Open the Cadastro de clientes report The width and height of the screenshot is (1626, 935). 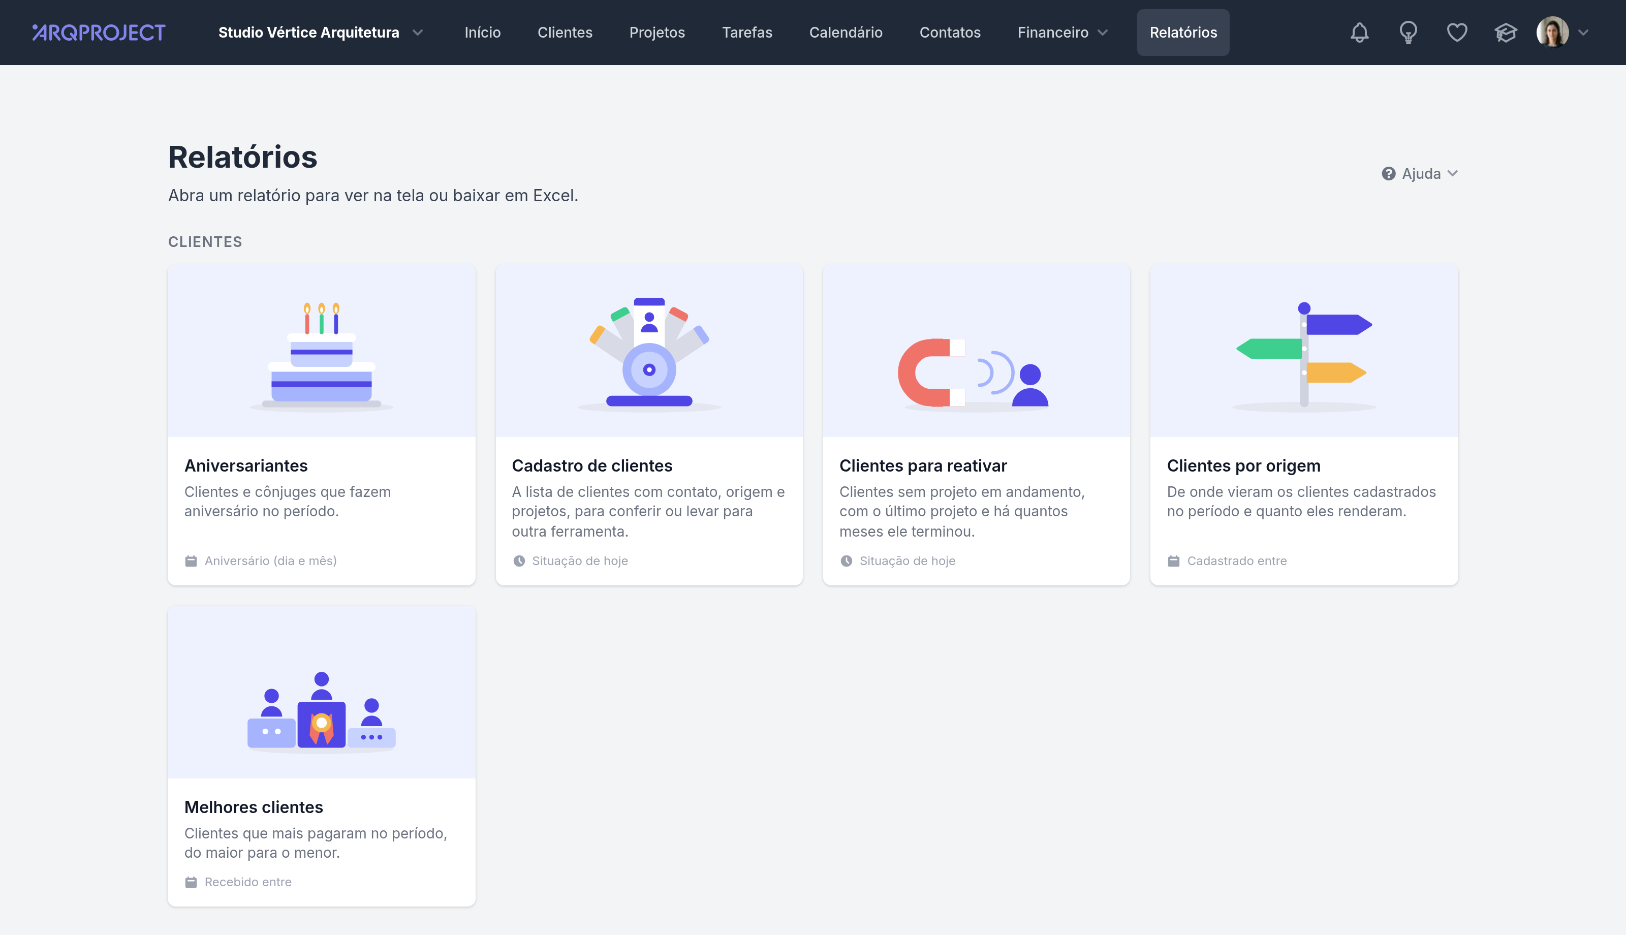pos(649,424)
